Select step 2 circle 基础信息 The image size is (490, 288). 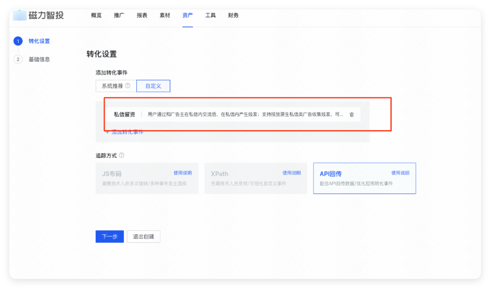(x=18, y=59)
